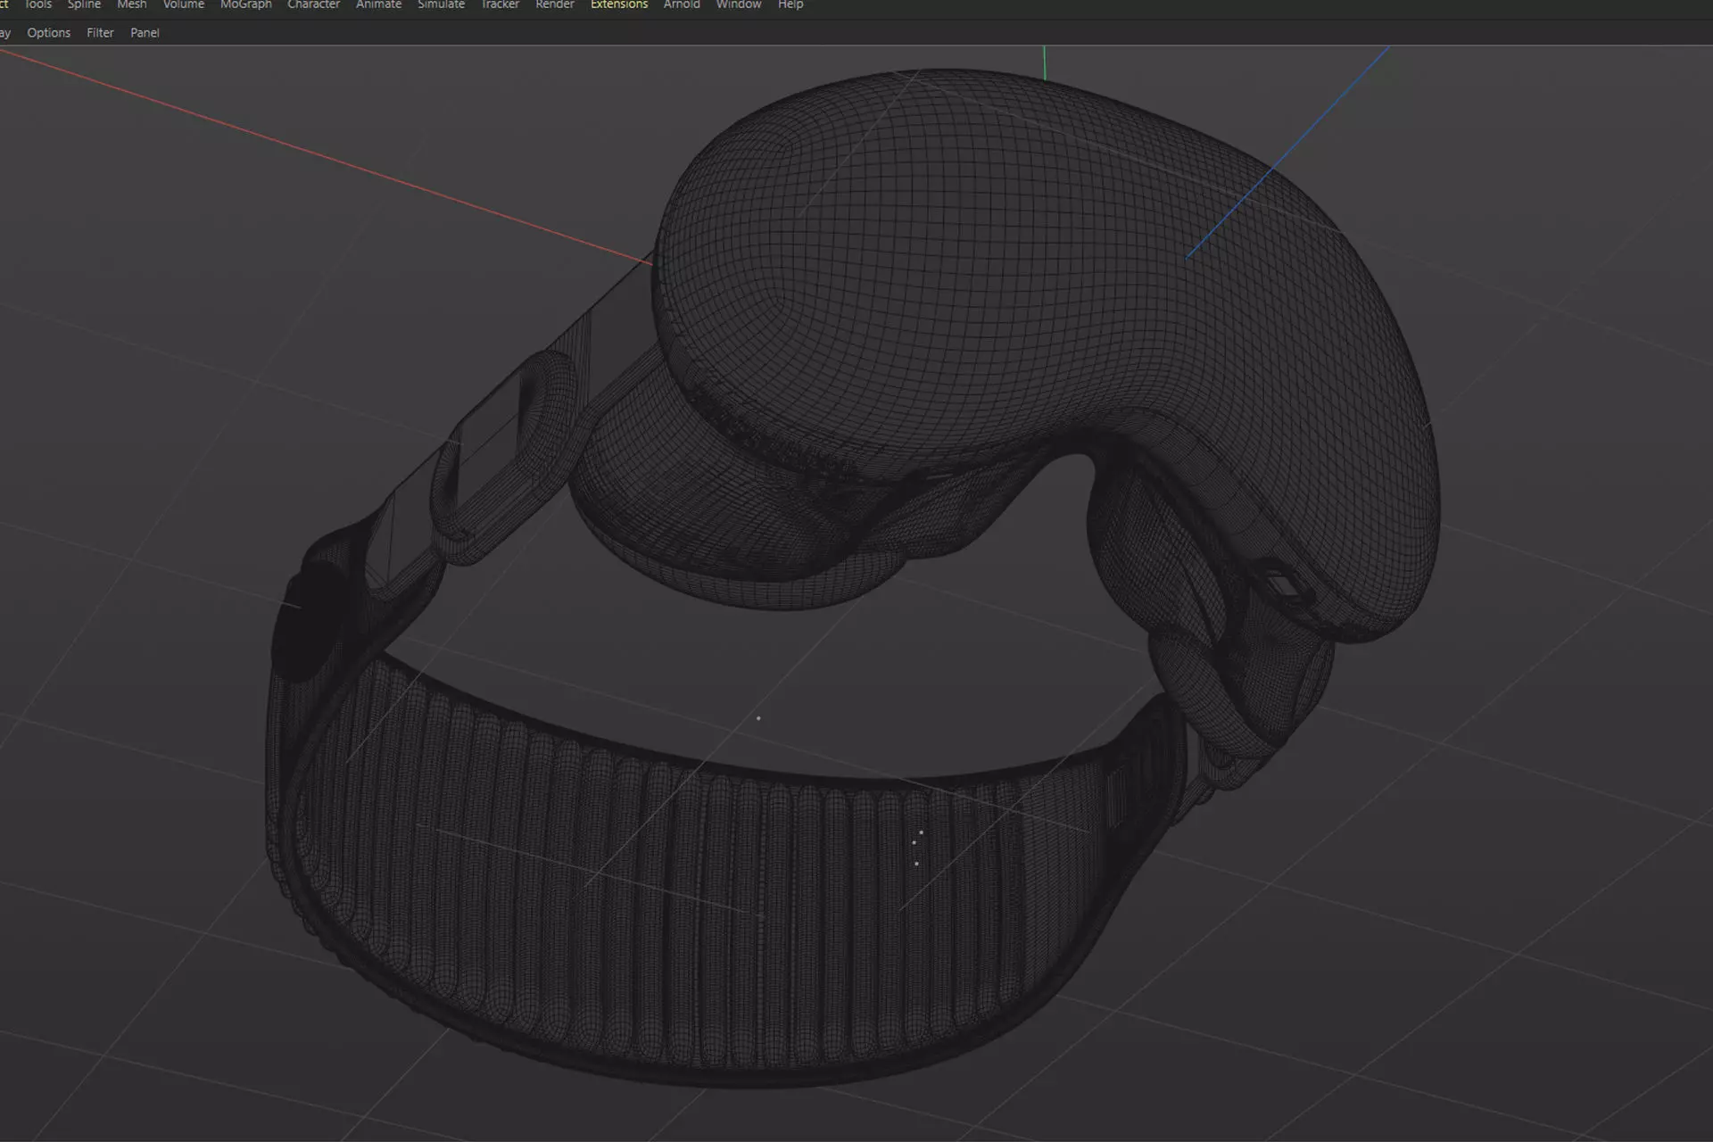Open the Volume menu

[184, 4]
